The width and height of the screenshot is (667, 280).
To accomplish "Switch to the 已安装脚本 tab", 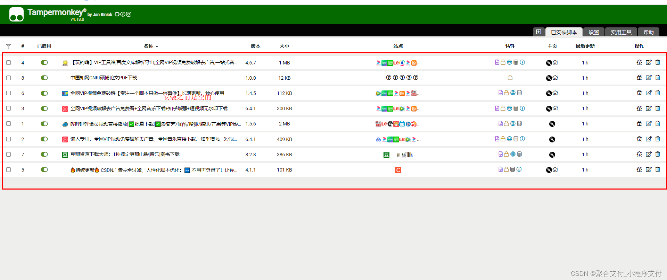I will [x=564, y=32].
